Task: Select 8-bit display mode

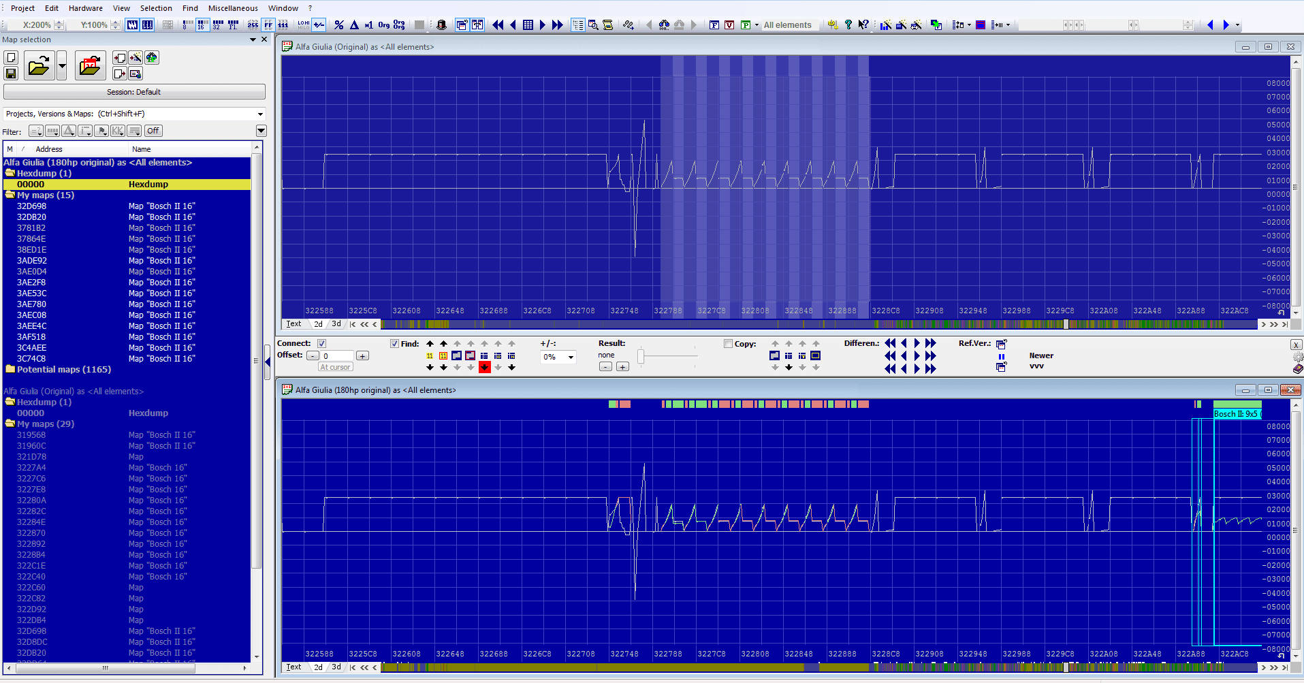Action: (187, 25)
